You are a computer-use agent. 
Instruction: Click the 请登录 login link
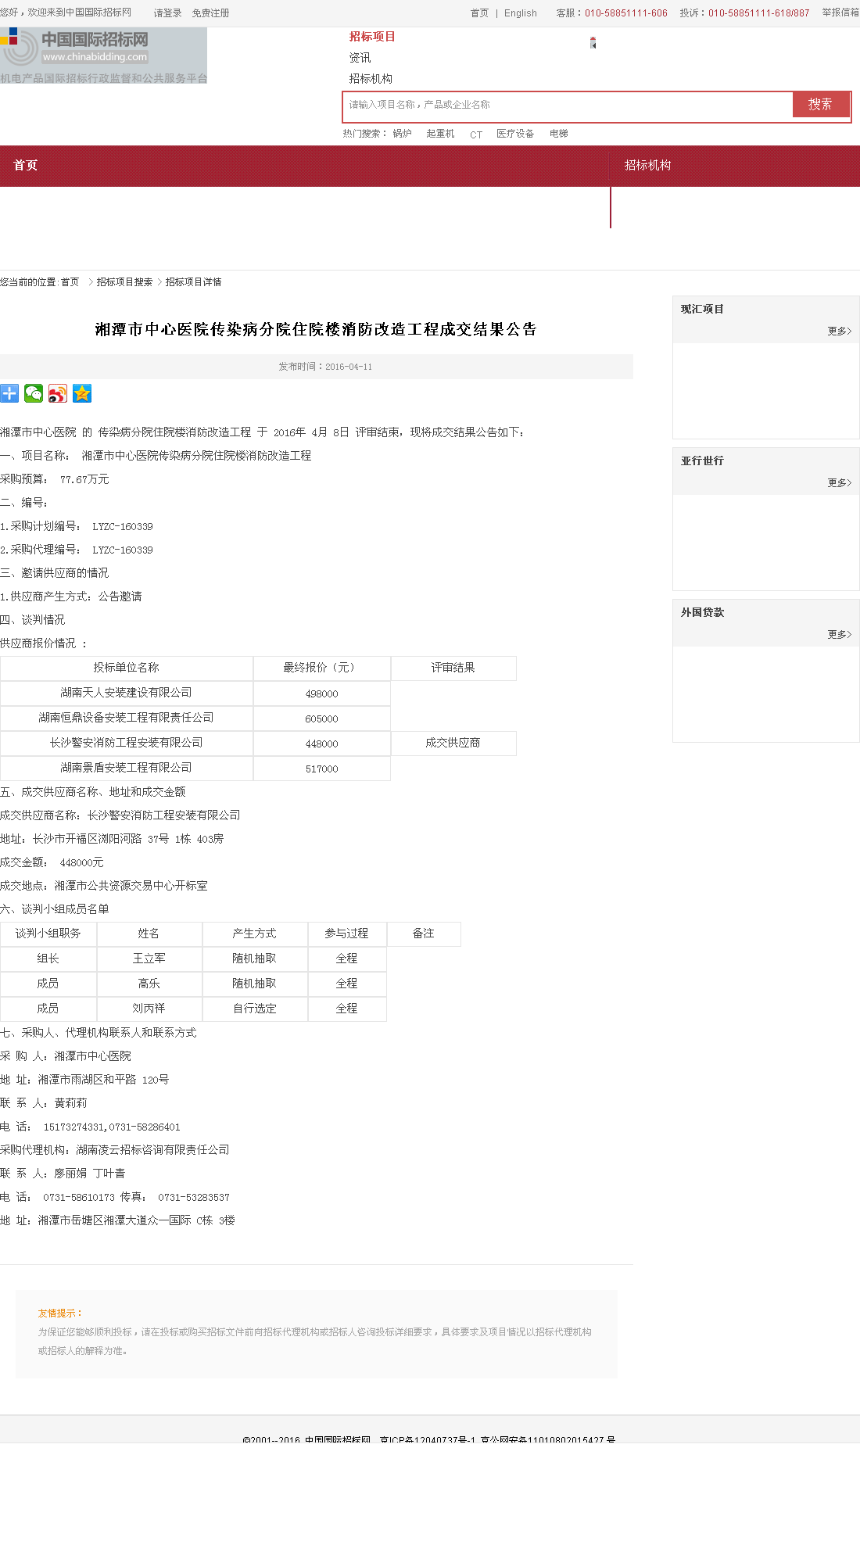(x=167, y=13)
